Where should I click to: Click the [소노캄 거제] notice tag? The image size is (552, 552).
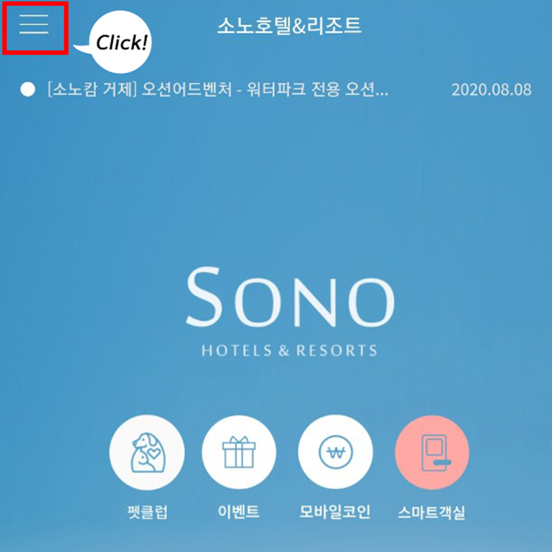pos(92,90)
